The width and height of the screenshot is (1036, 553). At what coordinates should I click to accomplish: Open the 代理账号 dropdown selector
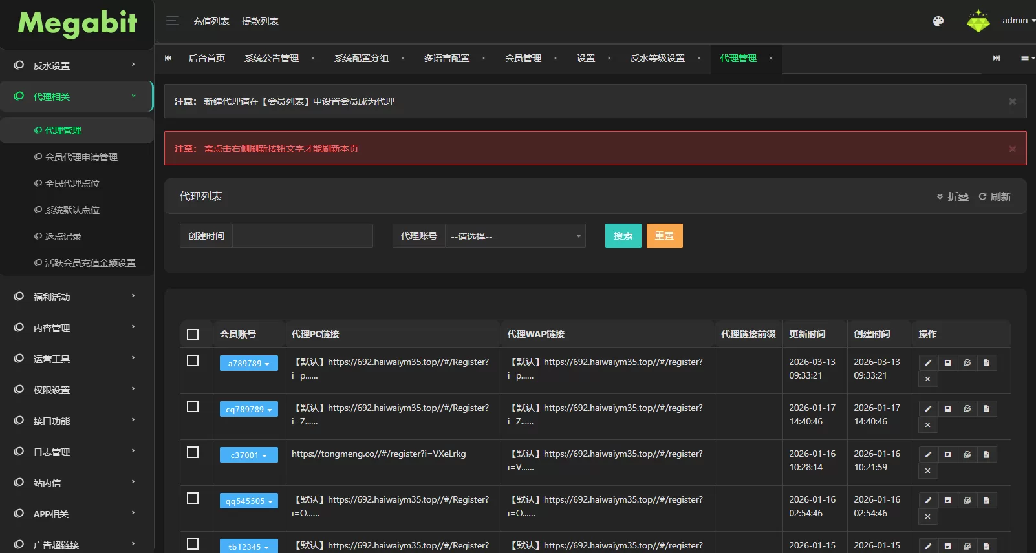point(515,236)
